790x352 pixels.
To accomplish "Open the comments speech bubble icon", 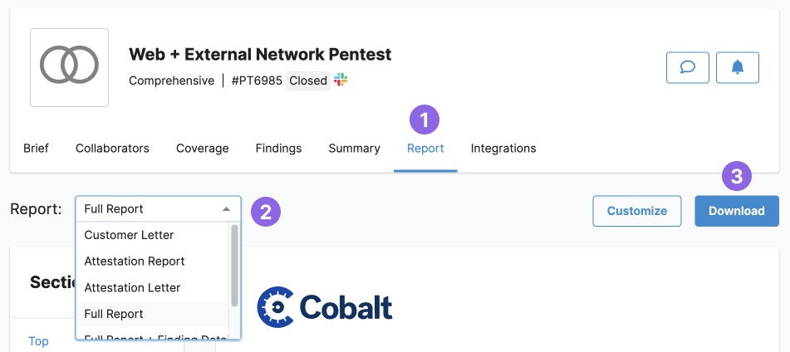I will pos(687,67).
